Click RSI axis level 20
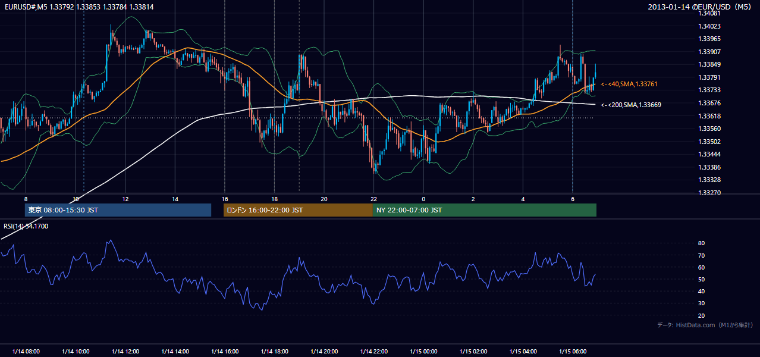Image resolution: width=760 pixels, height=357 pixels. [701, 315]
